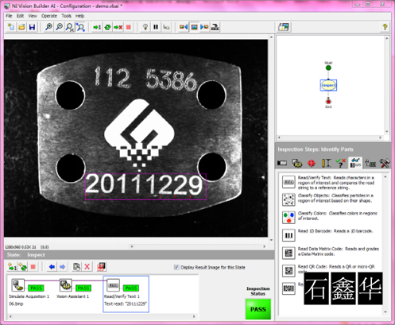This screenshot has height=325, width=395.
Task: Open the Tools menu
Action: point(66,16)
